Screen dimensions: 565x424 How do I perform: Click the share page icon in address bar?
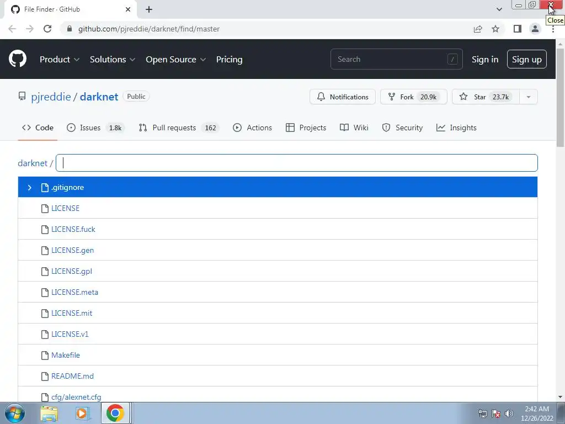click(x=478, y=29)
